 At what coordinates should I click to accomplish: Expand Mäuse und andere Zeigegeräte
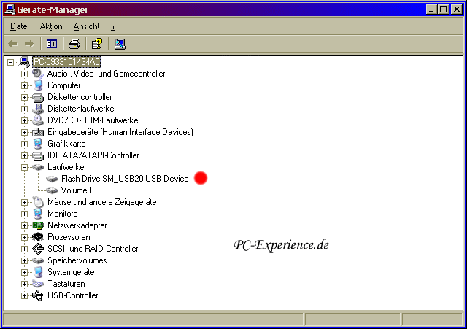pyautogui.click(x=24, y=203)
